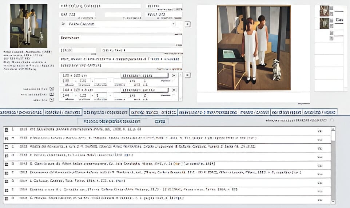Switch to the bibliografia / esposizioni tab
Image resolution: width=350 pixels, height=208 pixels.
coord(106,112)
